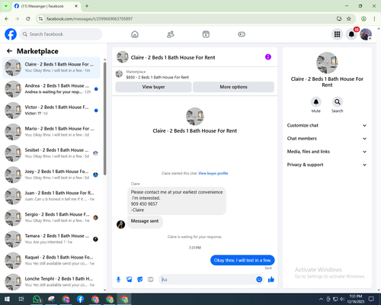Open the Gaming icon in top navigation
381x305 pixels.
click(242, 34)
